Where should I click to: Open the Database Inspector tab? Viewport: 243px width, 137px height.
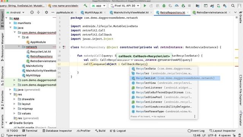click(x=57, y=131)
